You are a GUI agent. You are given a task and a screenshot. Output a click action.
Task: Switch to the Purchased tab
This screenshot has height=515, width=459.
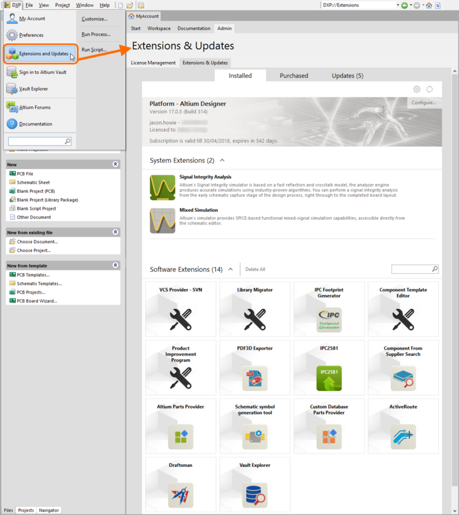293,75
